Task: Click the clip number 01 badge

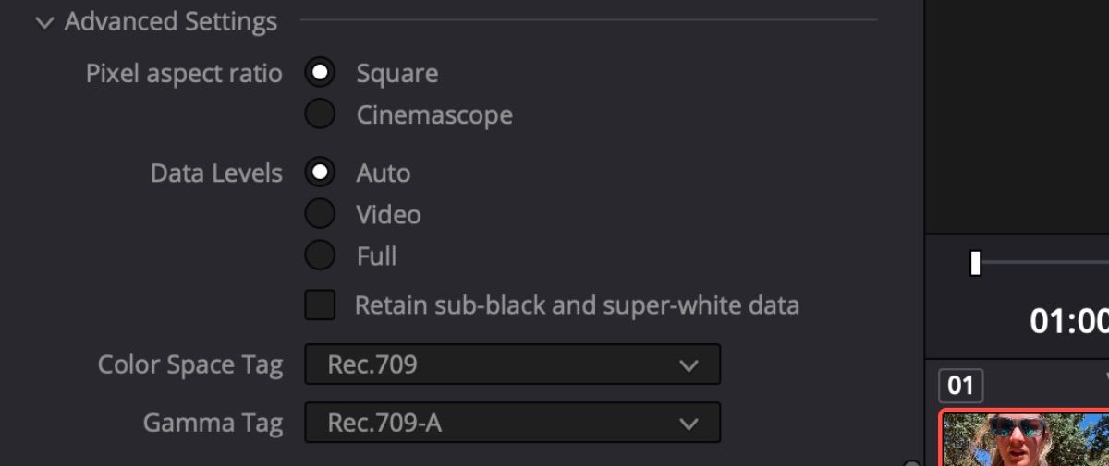Action: coord(961,385)
